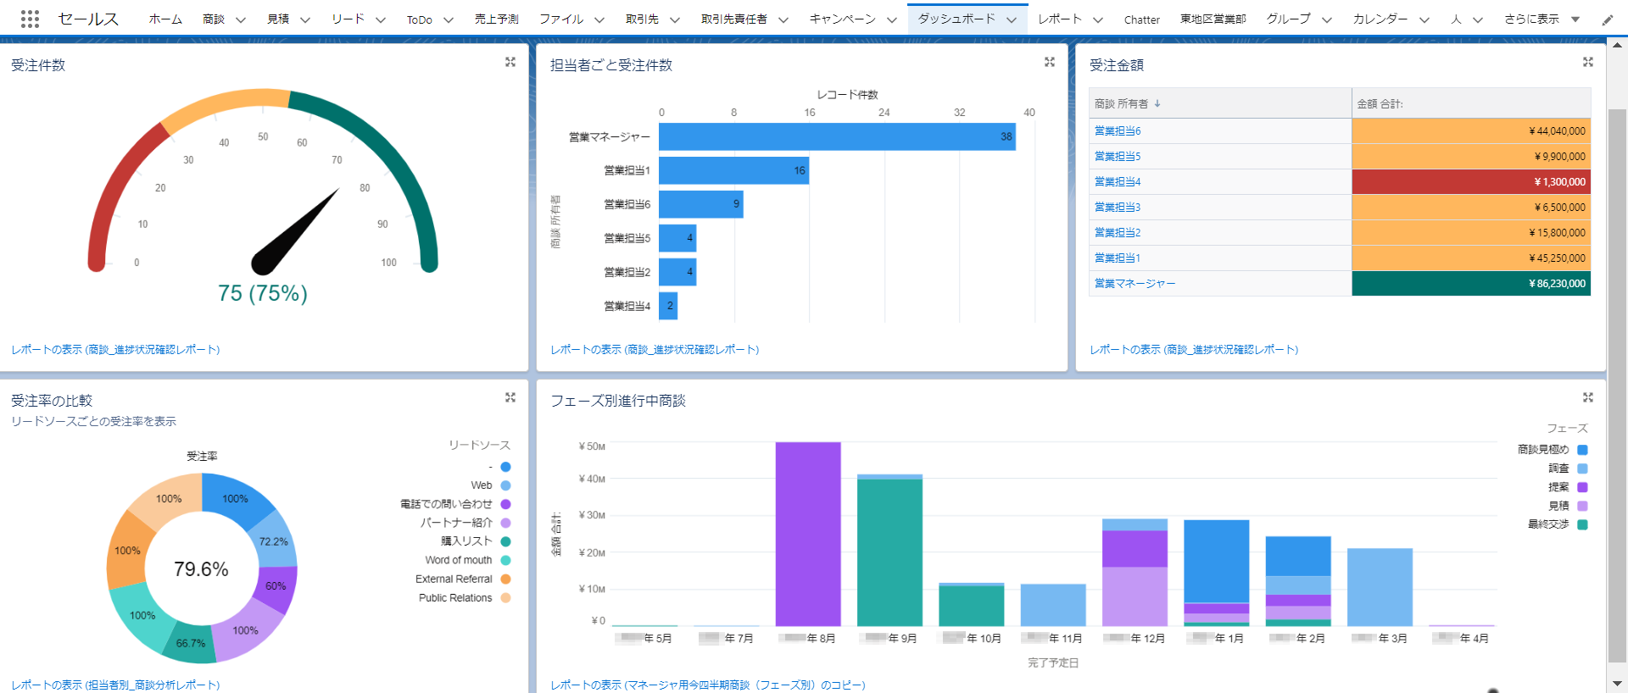The width and height of the screenshot is (1628, 693).
Task: Open 営業担当5 owner link
Action: (x=1118, y=156)
